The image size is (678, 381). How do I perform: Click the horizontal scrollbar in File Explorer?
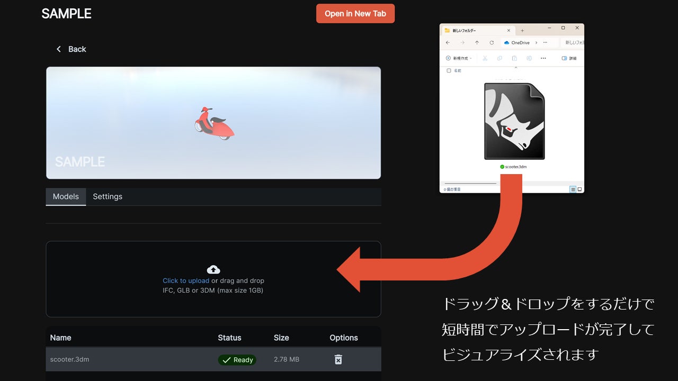pos(470,184)
